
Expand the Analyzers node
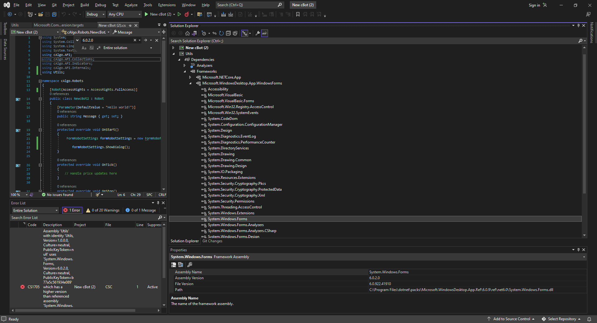185,66
